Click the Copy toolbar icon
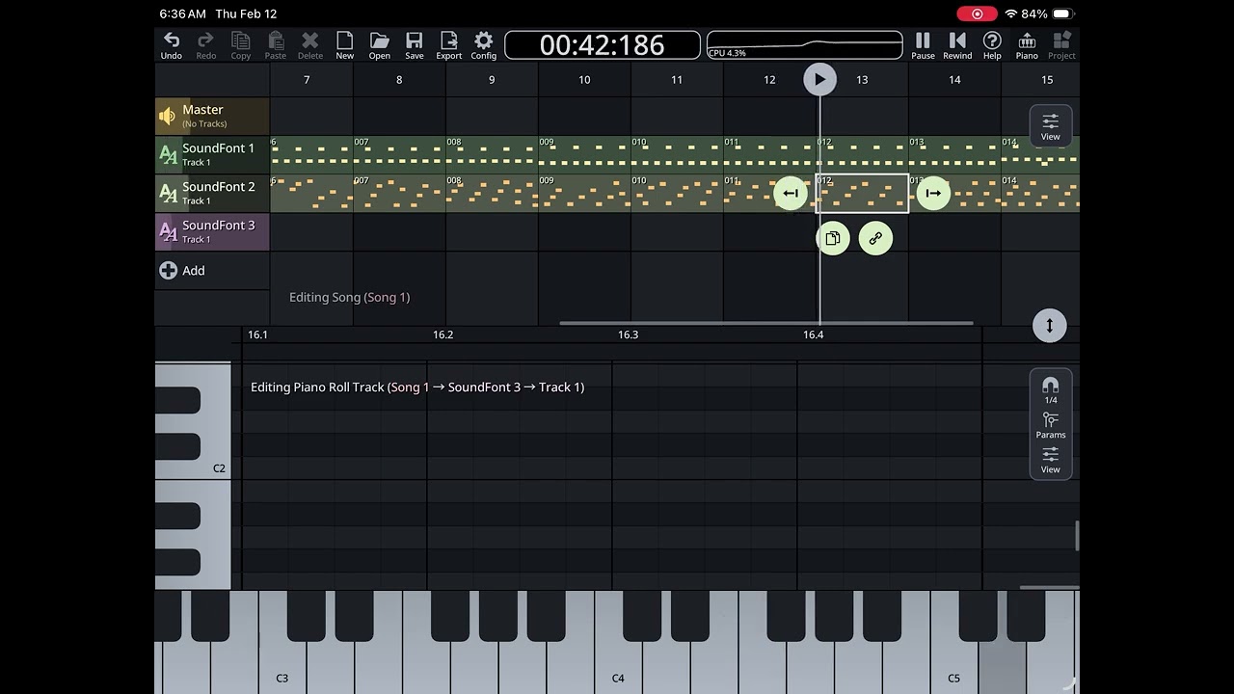Viewport: 1234px width, 694px height. (x=241, y=45)
